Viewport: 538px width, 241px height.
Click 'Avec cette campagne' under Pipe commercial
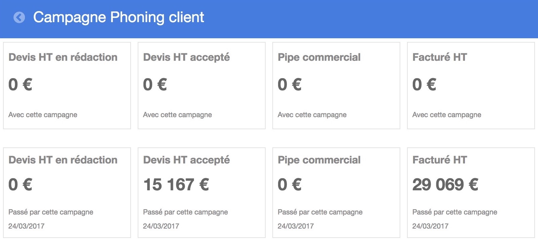pyautogui.click(x=312, y=115)
